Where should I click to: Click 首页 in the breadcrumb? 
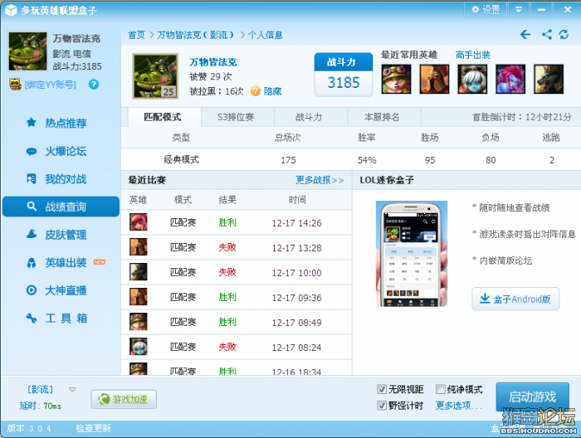click(136, 35)
